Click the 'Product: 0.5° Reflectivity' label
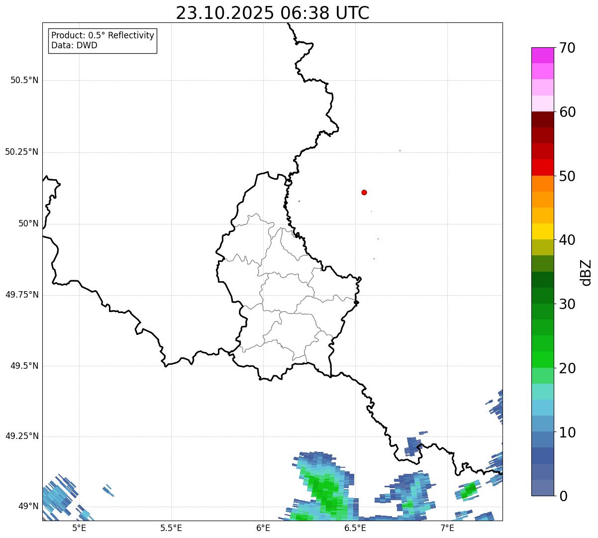Image resolution: width=598 pixels, height=538 pixels. (102, 36)
